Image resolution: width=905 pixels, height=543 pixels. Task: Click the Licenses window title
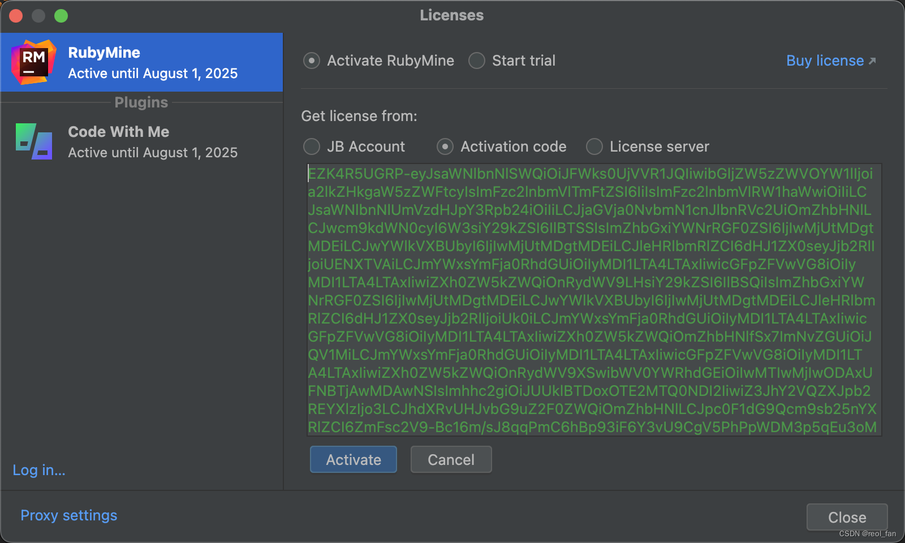[452, 15]
